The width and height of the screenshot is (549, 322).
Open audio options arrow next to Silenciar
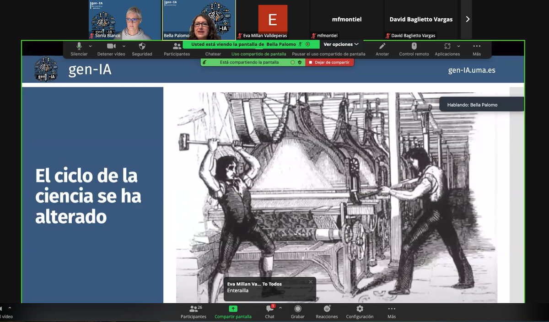click(90, 46)
